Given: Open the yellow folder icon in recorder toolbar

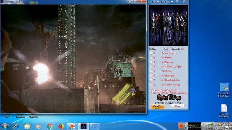Looking at the screenshot, I should click(220, 124).
